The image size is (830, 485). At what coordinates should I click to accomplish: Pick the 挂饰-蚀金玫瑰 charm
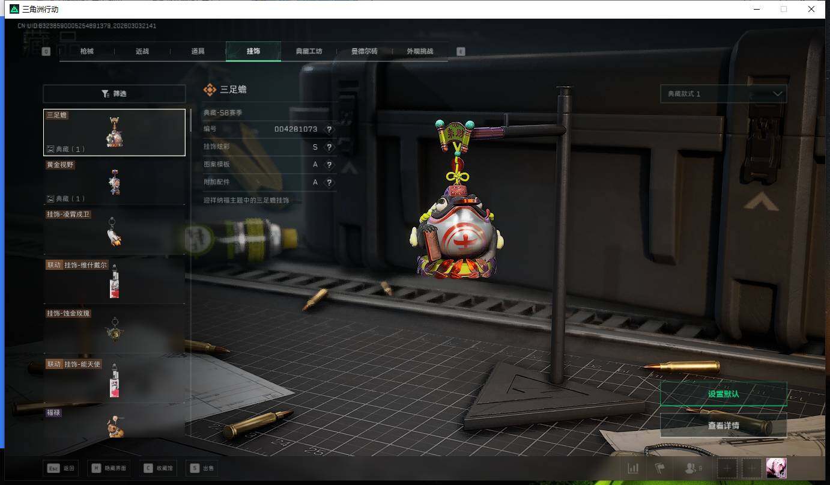click(x=114, y=329)
